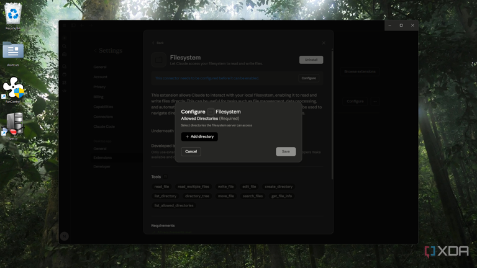Click the get_file_info tool chip
Image resolution: width=477 pixels, height=268 pixels.
tap(281, 196)
